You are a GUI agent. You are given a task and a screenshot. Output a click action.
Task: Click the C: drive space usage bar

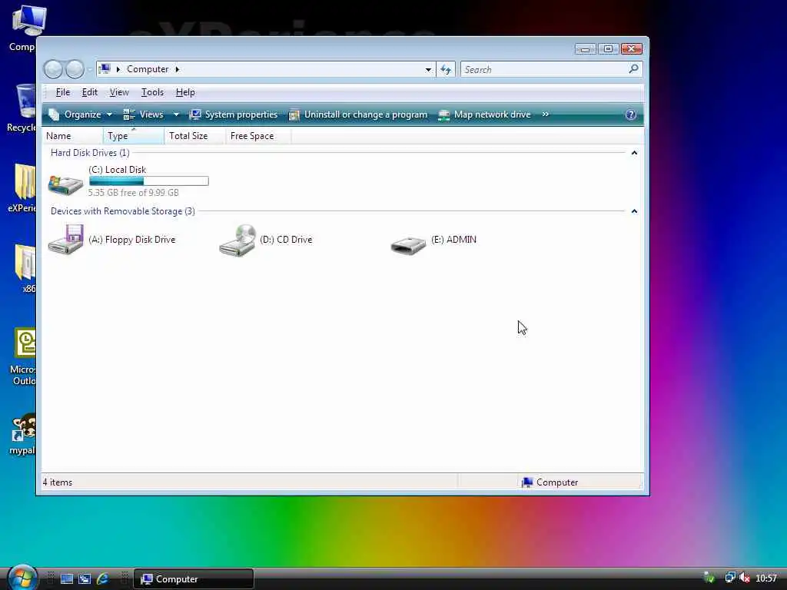(148, 181)
